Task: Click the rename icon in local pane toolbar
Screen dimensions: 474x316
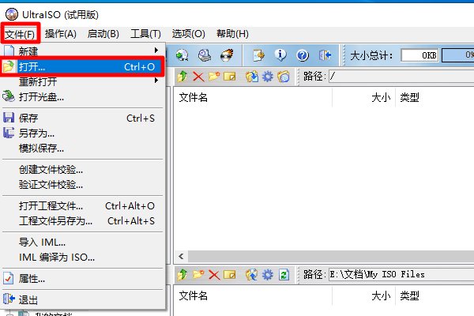Action: tap(229, 275)
